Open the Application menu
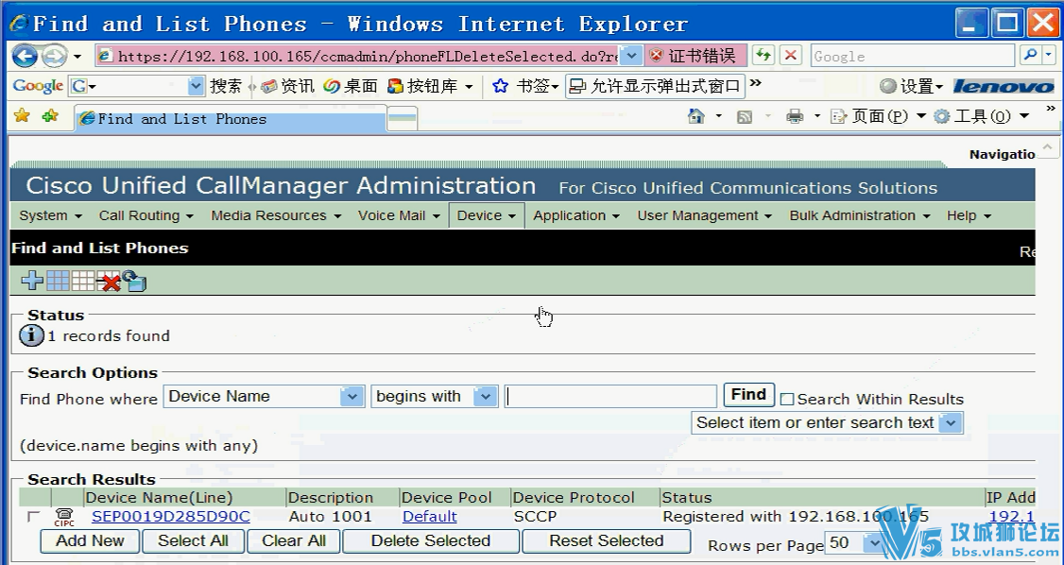The height and width of the screenshot is (565, 1064). click(576, 215)
